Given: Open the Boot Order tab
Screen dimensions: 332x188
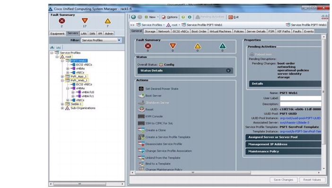Looking at the screenshot, I should coord(199,31).
